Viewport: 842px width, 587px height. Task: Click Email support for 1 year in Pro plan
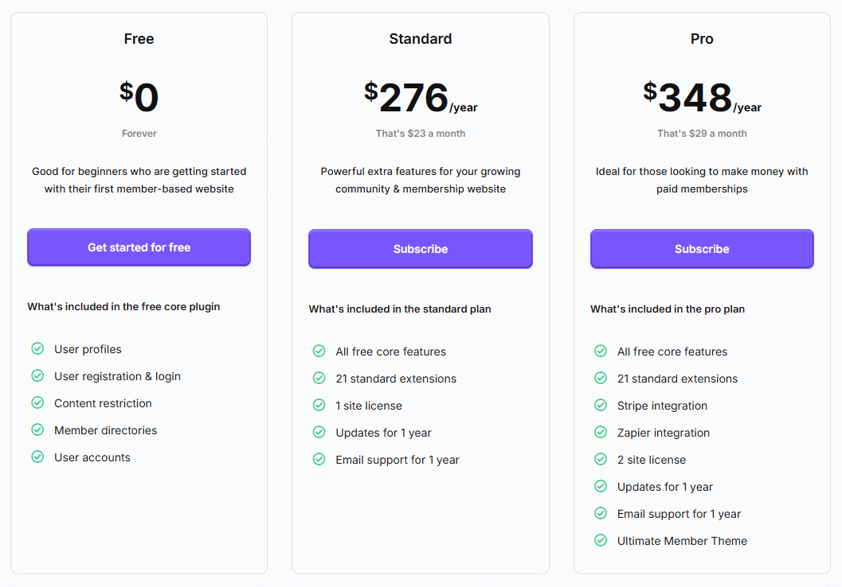[x=679, y=514]
